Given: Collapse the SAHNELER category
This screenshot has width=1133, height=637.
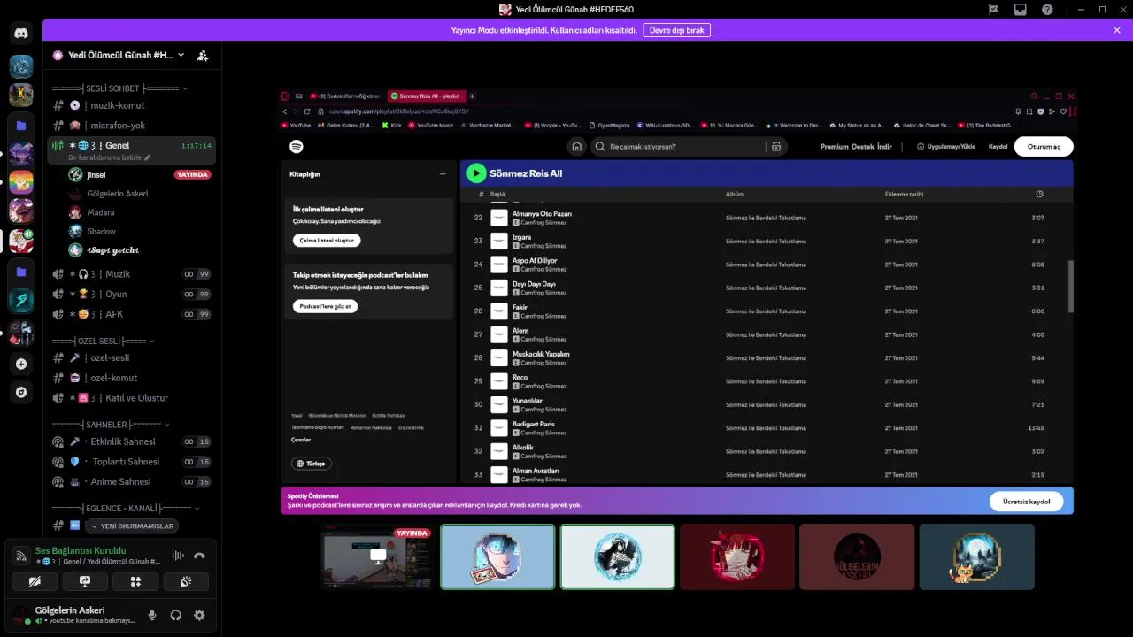Looking at the screenshot, I should pyautogui.click(x=111, y=425).
